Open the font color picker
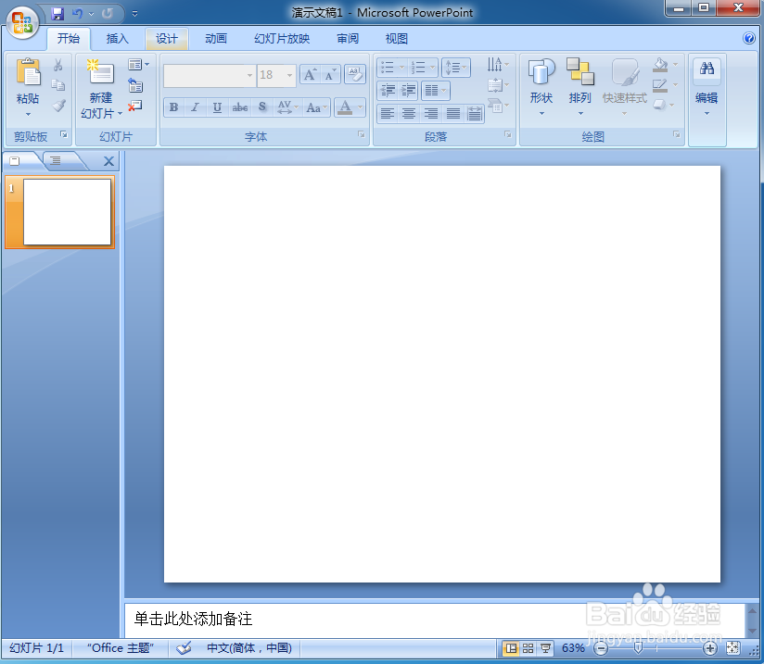 click(x=361, y=107)
